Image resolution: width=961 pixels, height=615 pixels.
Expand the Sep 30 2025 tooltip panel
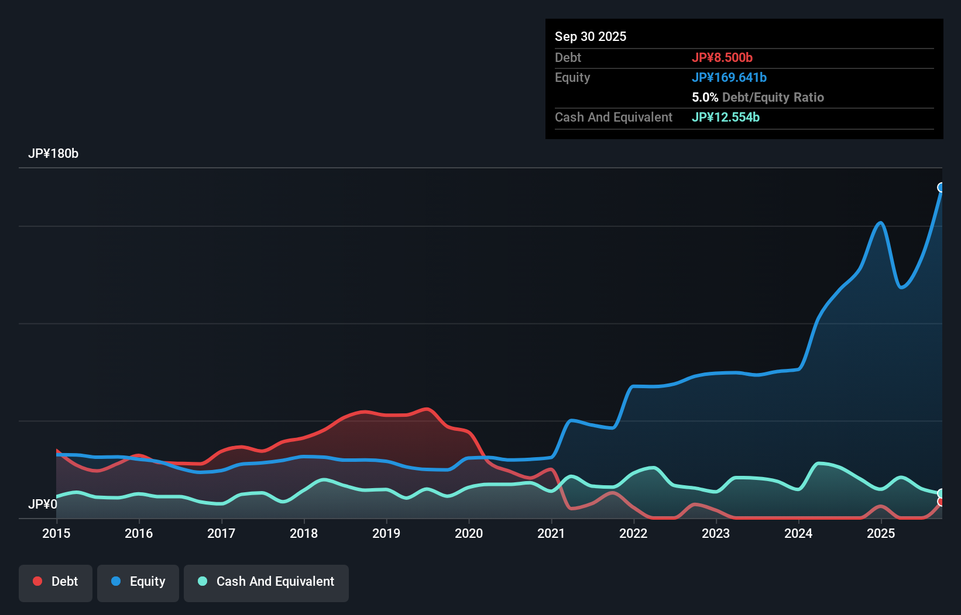591,36
